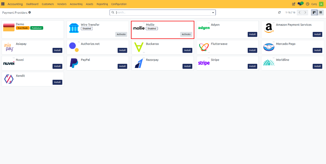Click the Wire Transfer bank logo
The height and width of the screenshot is (164, 326).
tap(74, 28)
